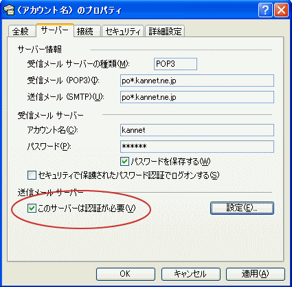292x287 pixels.
Task: Select the サーバー tab
Action: 55,30
